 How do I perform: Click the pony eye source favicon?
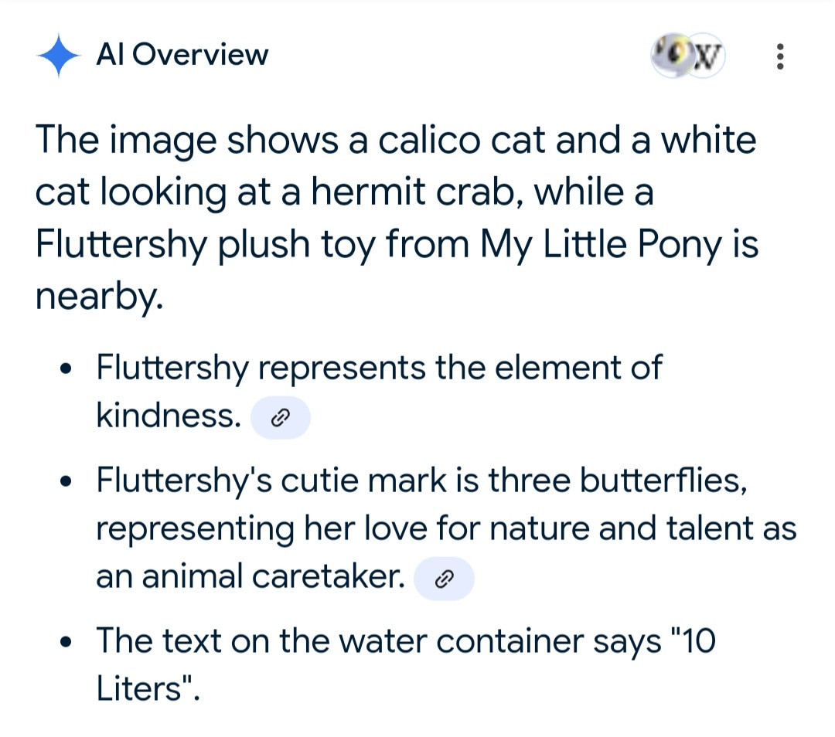671,56
